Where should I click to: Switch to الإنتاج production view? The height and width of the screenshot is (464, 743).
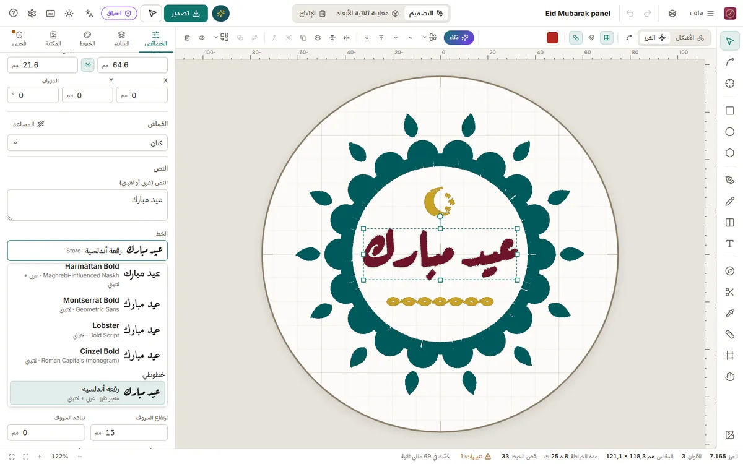(x=313, y=13)
